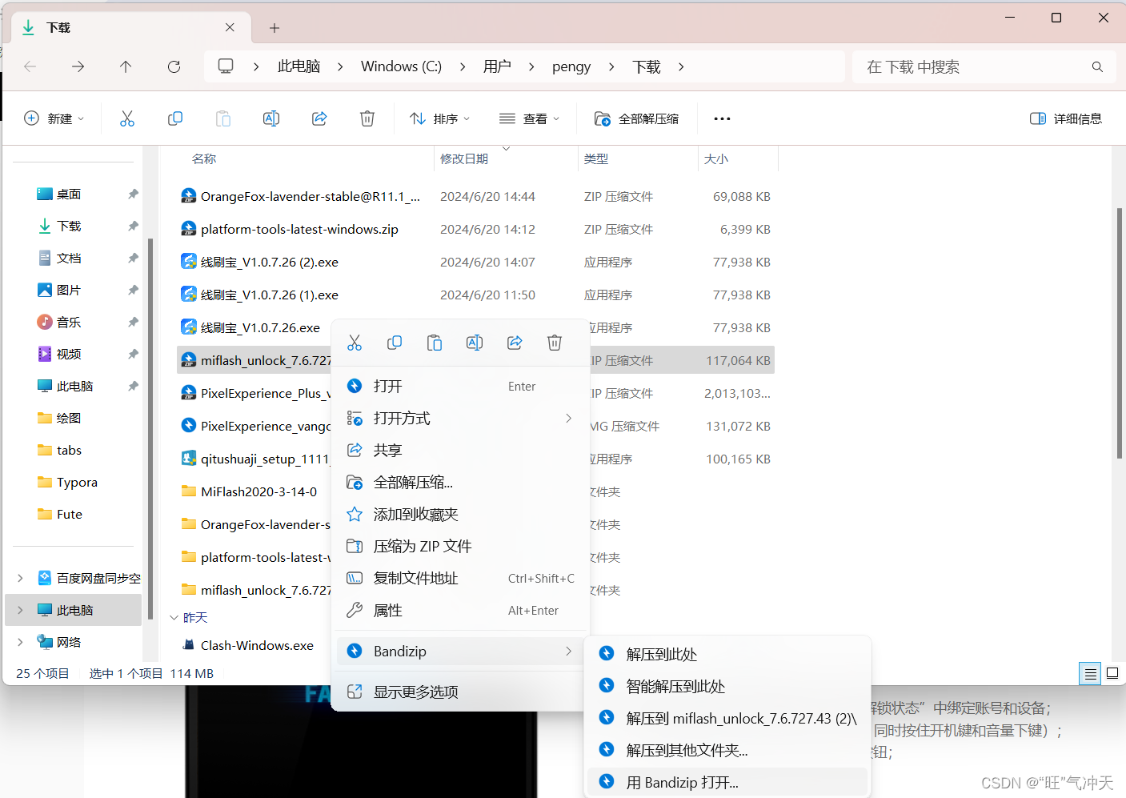Select 用 Bandizip 打开 in the submenu
This screenshot has width=1126, height=798.
pos(682,782)
